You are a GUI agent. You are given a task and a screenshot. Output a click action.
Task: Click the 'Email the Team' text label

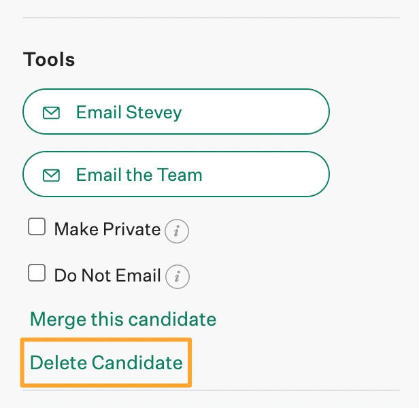139,175
